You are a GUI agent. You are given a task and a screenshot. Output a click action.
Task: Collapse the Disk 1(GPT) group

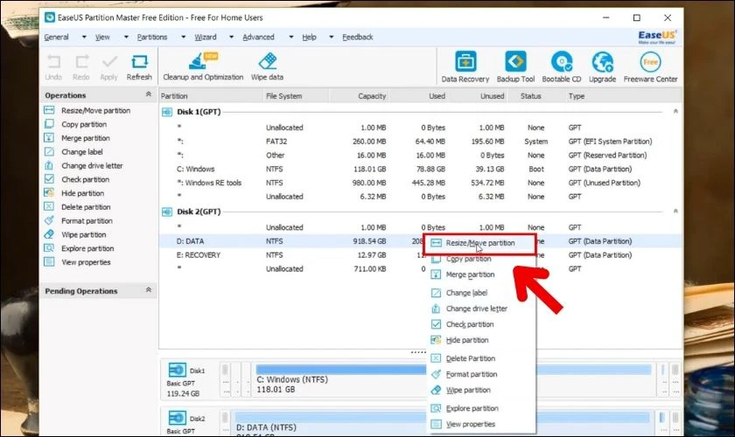(x=675, y=112)
